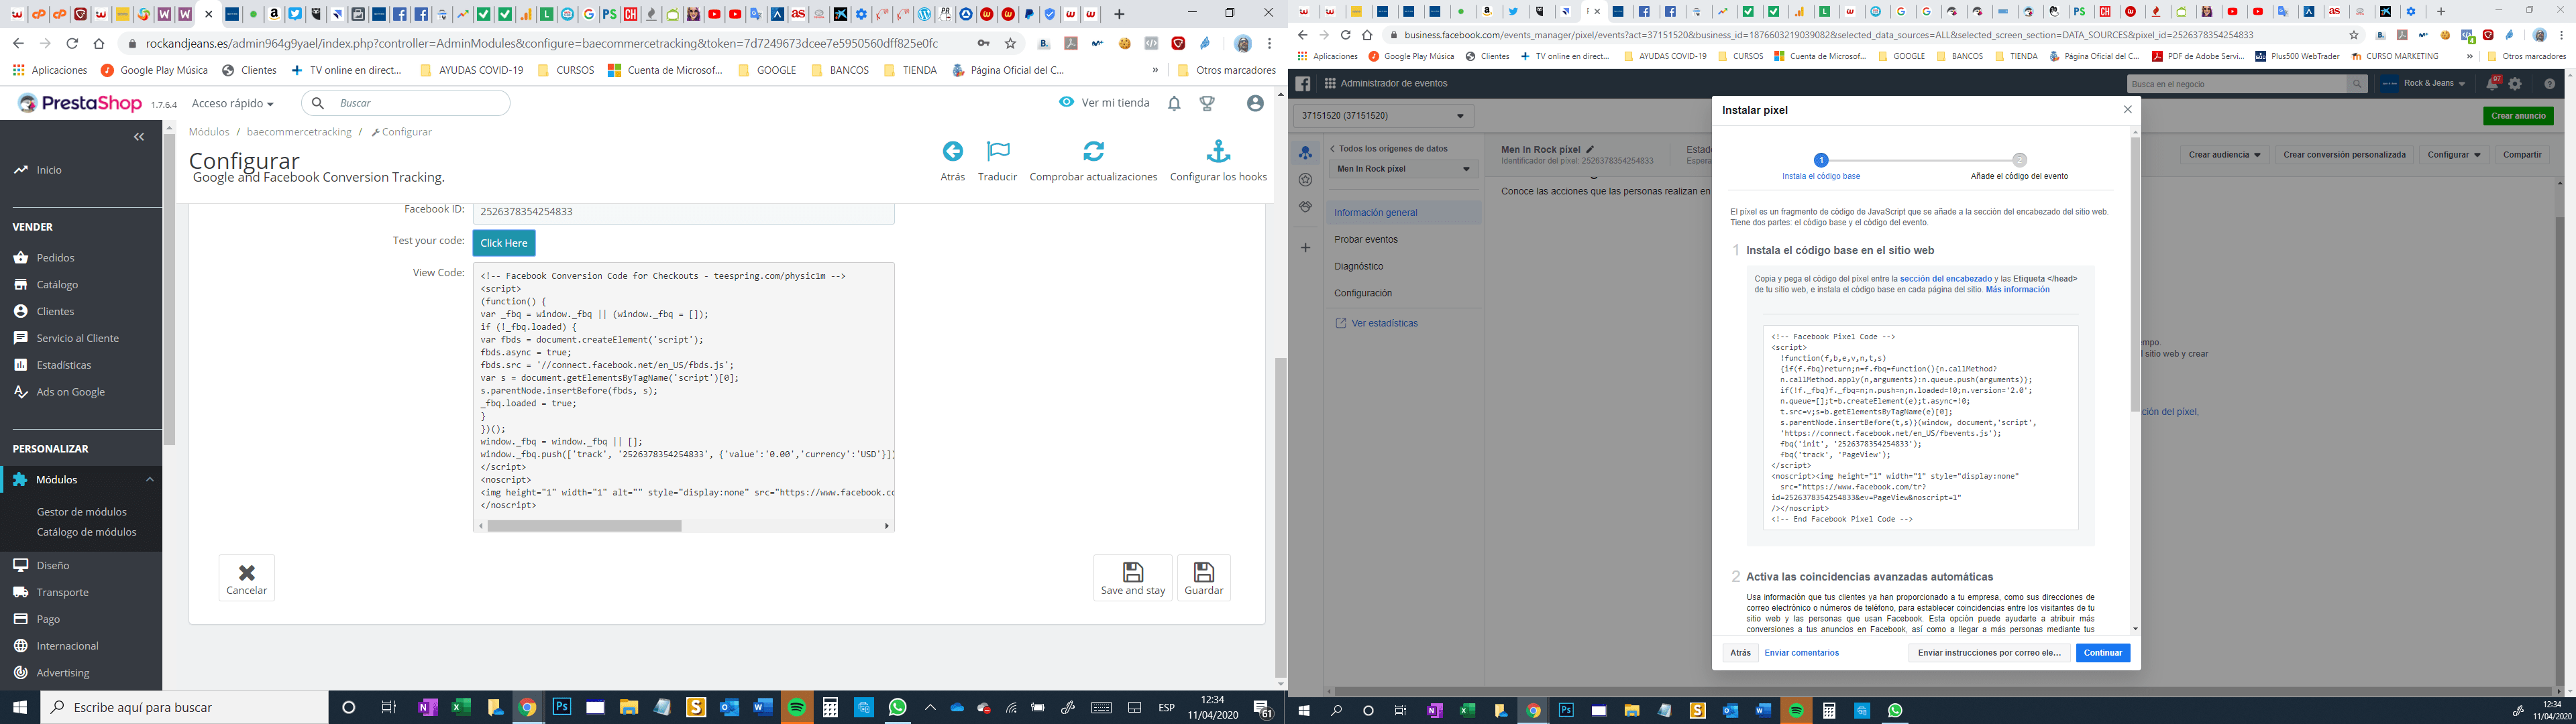Viewport: 2576px width, 724px height.
Task: Open the PrestaShop trophy icon
Action: [1207, 103]
